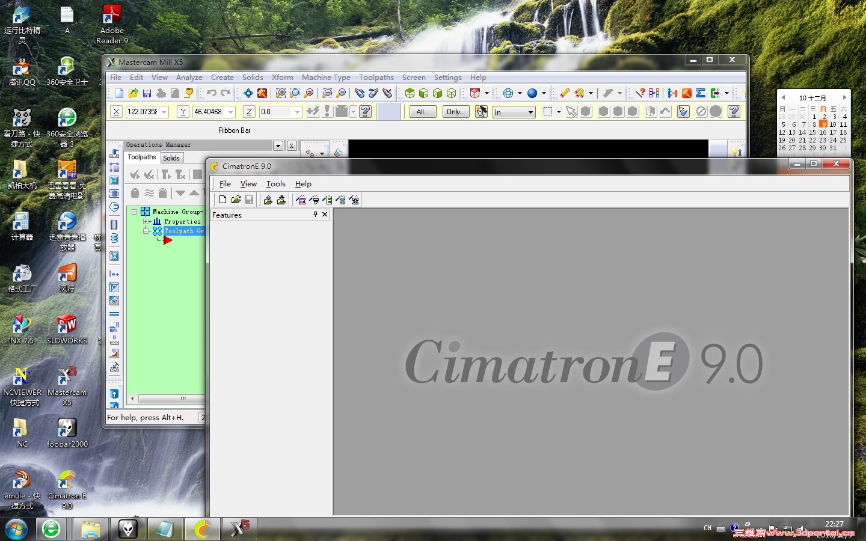Image resolution: width=866 pixels, height=541 pixels.
Task: Click CimatronE taskbar button
Action: click(x=203, y=529)
